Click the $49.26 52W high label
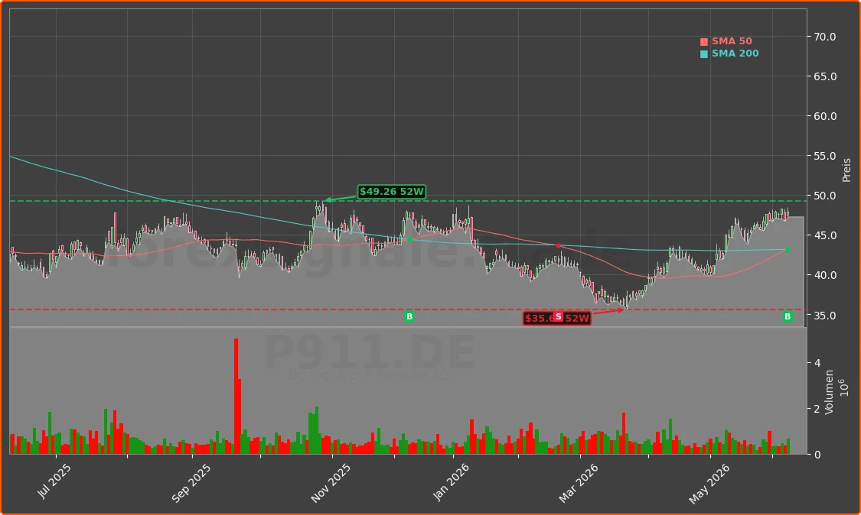Screen dimensions: 861x515 pyautogui.click(x=392, y=192)
